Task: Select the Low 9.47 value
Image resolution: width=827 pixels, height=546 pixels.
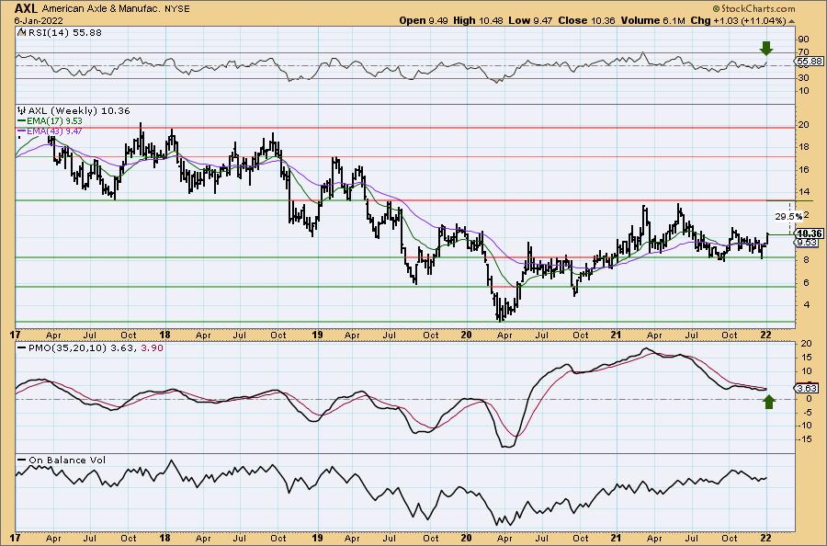Action: (x=530, y=20)
